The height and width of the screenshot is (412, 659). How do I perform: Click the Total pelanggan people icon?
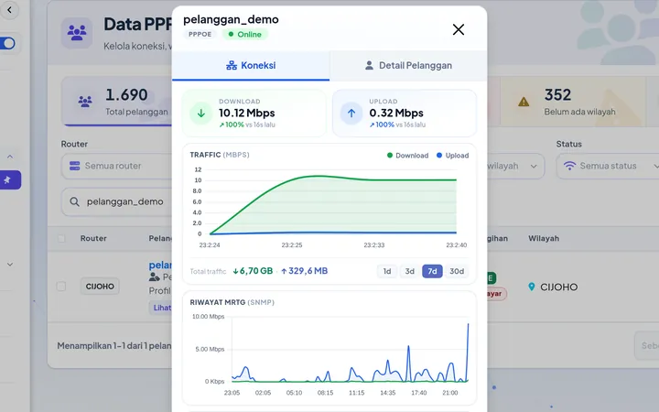coord(85,102)
